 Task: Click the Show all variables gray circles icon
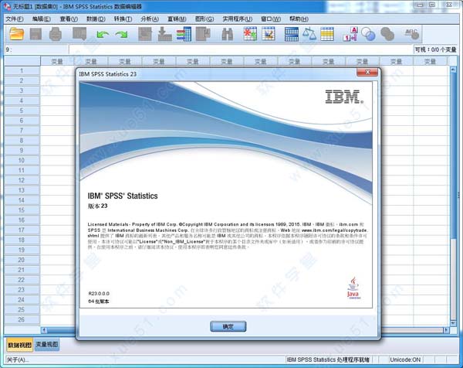click(x=387, y=34)
